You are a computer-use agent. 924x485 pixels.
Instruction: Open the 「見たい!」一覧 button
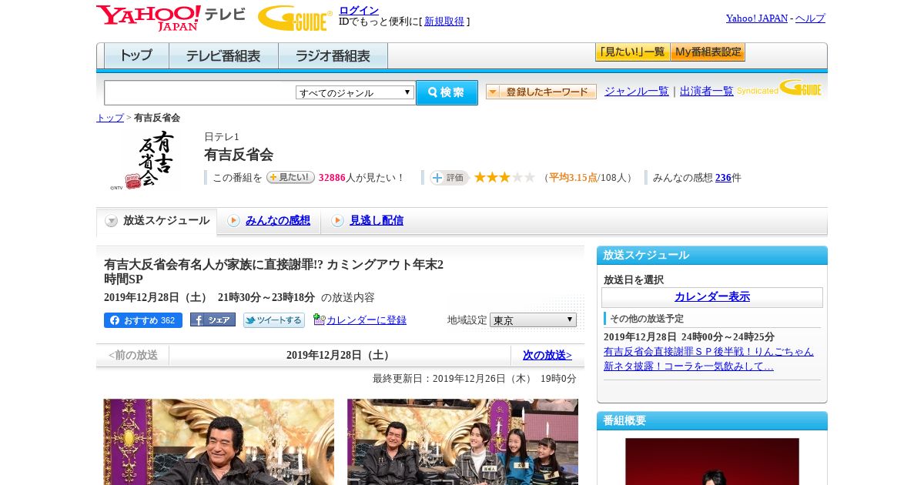pos(632,52)
